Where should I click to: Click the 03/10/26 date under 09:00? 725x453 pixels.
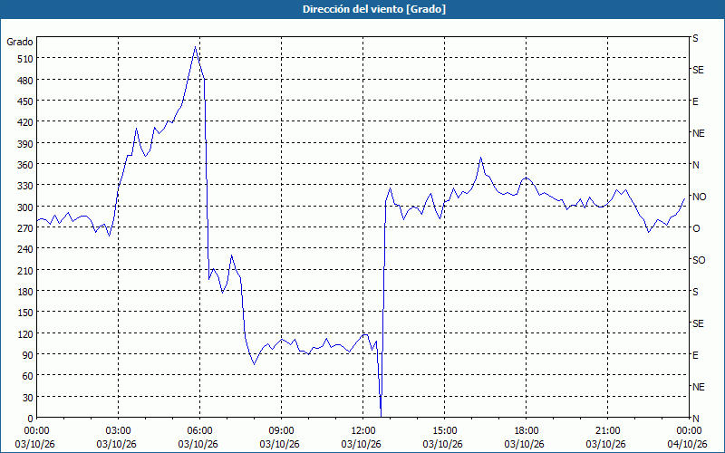[279, 444]
